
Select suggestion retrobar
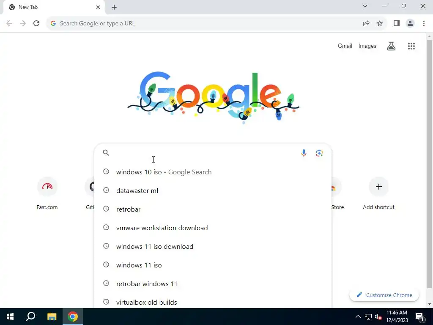click(213, 209)
